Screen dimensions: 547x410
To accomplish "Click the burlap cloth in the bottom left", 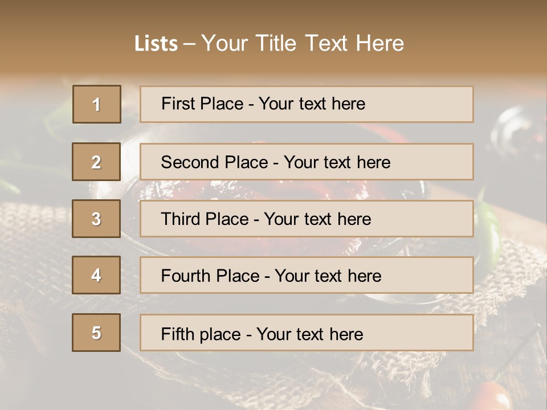I will tap(34, 245).
